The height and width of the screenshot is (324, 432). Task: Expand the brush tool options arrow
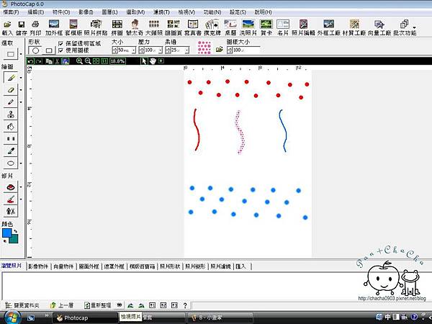point(21,78)
